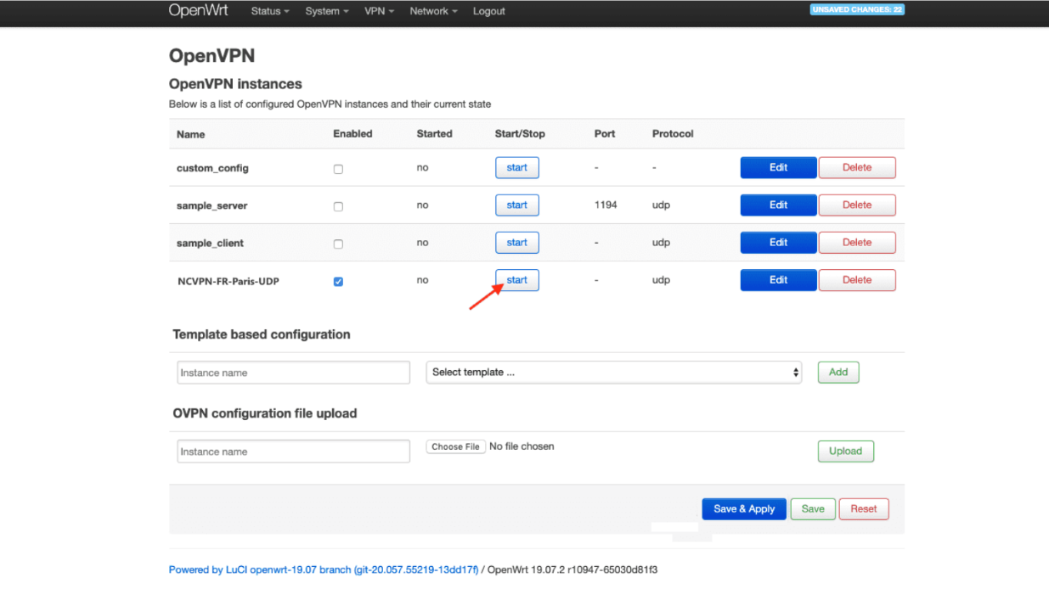
Task: Start the sample_client instance
Action: pos(517,243)
